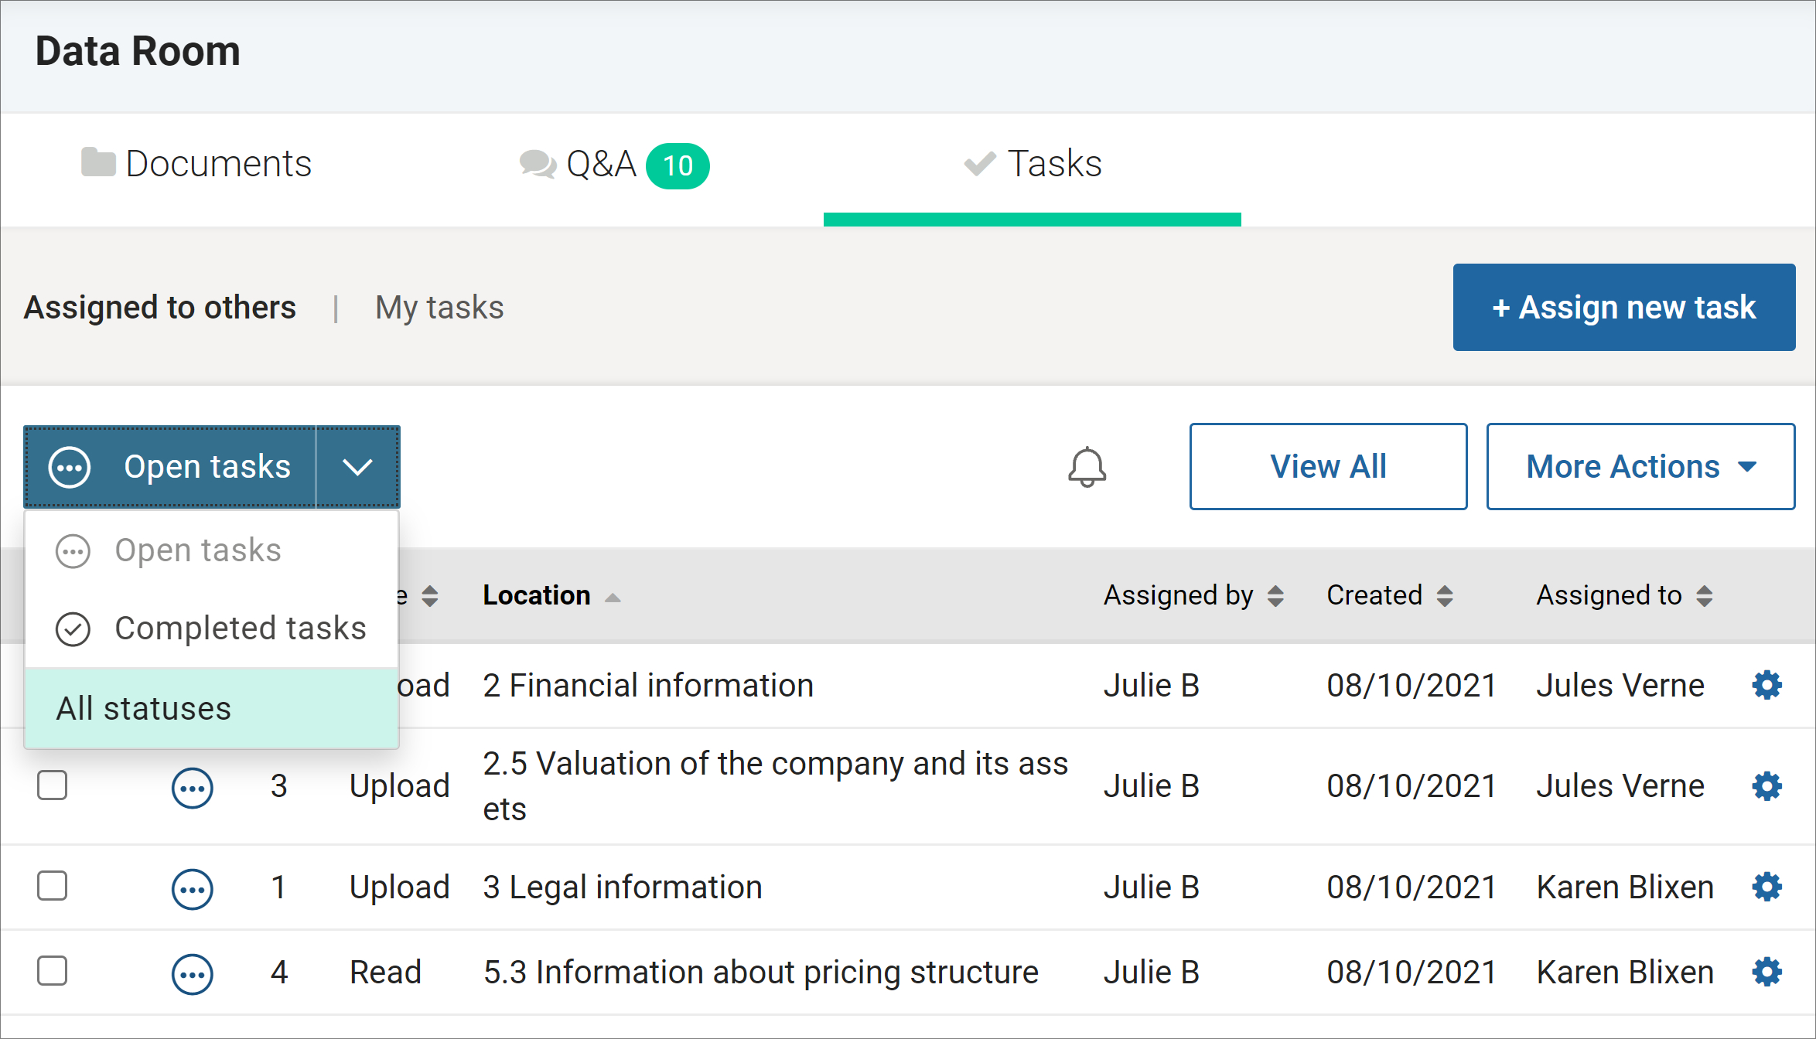Expand the More Actions dropdown
1816x1039 pixels.
[1640, 466]
